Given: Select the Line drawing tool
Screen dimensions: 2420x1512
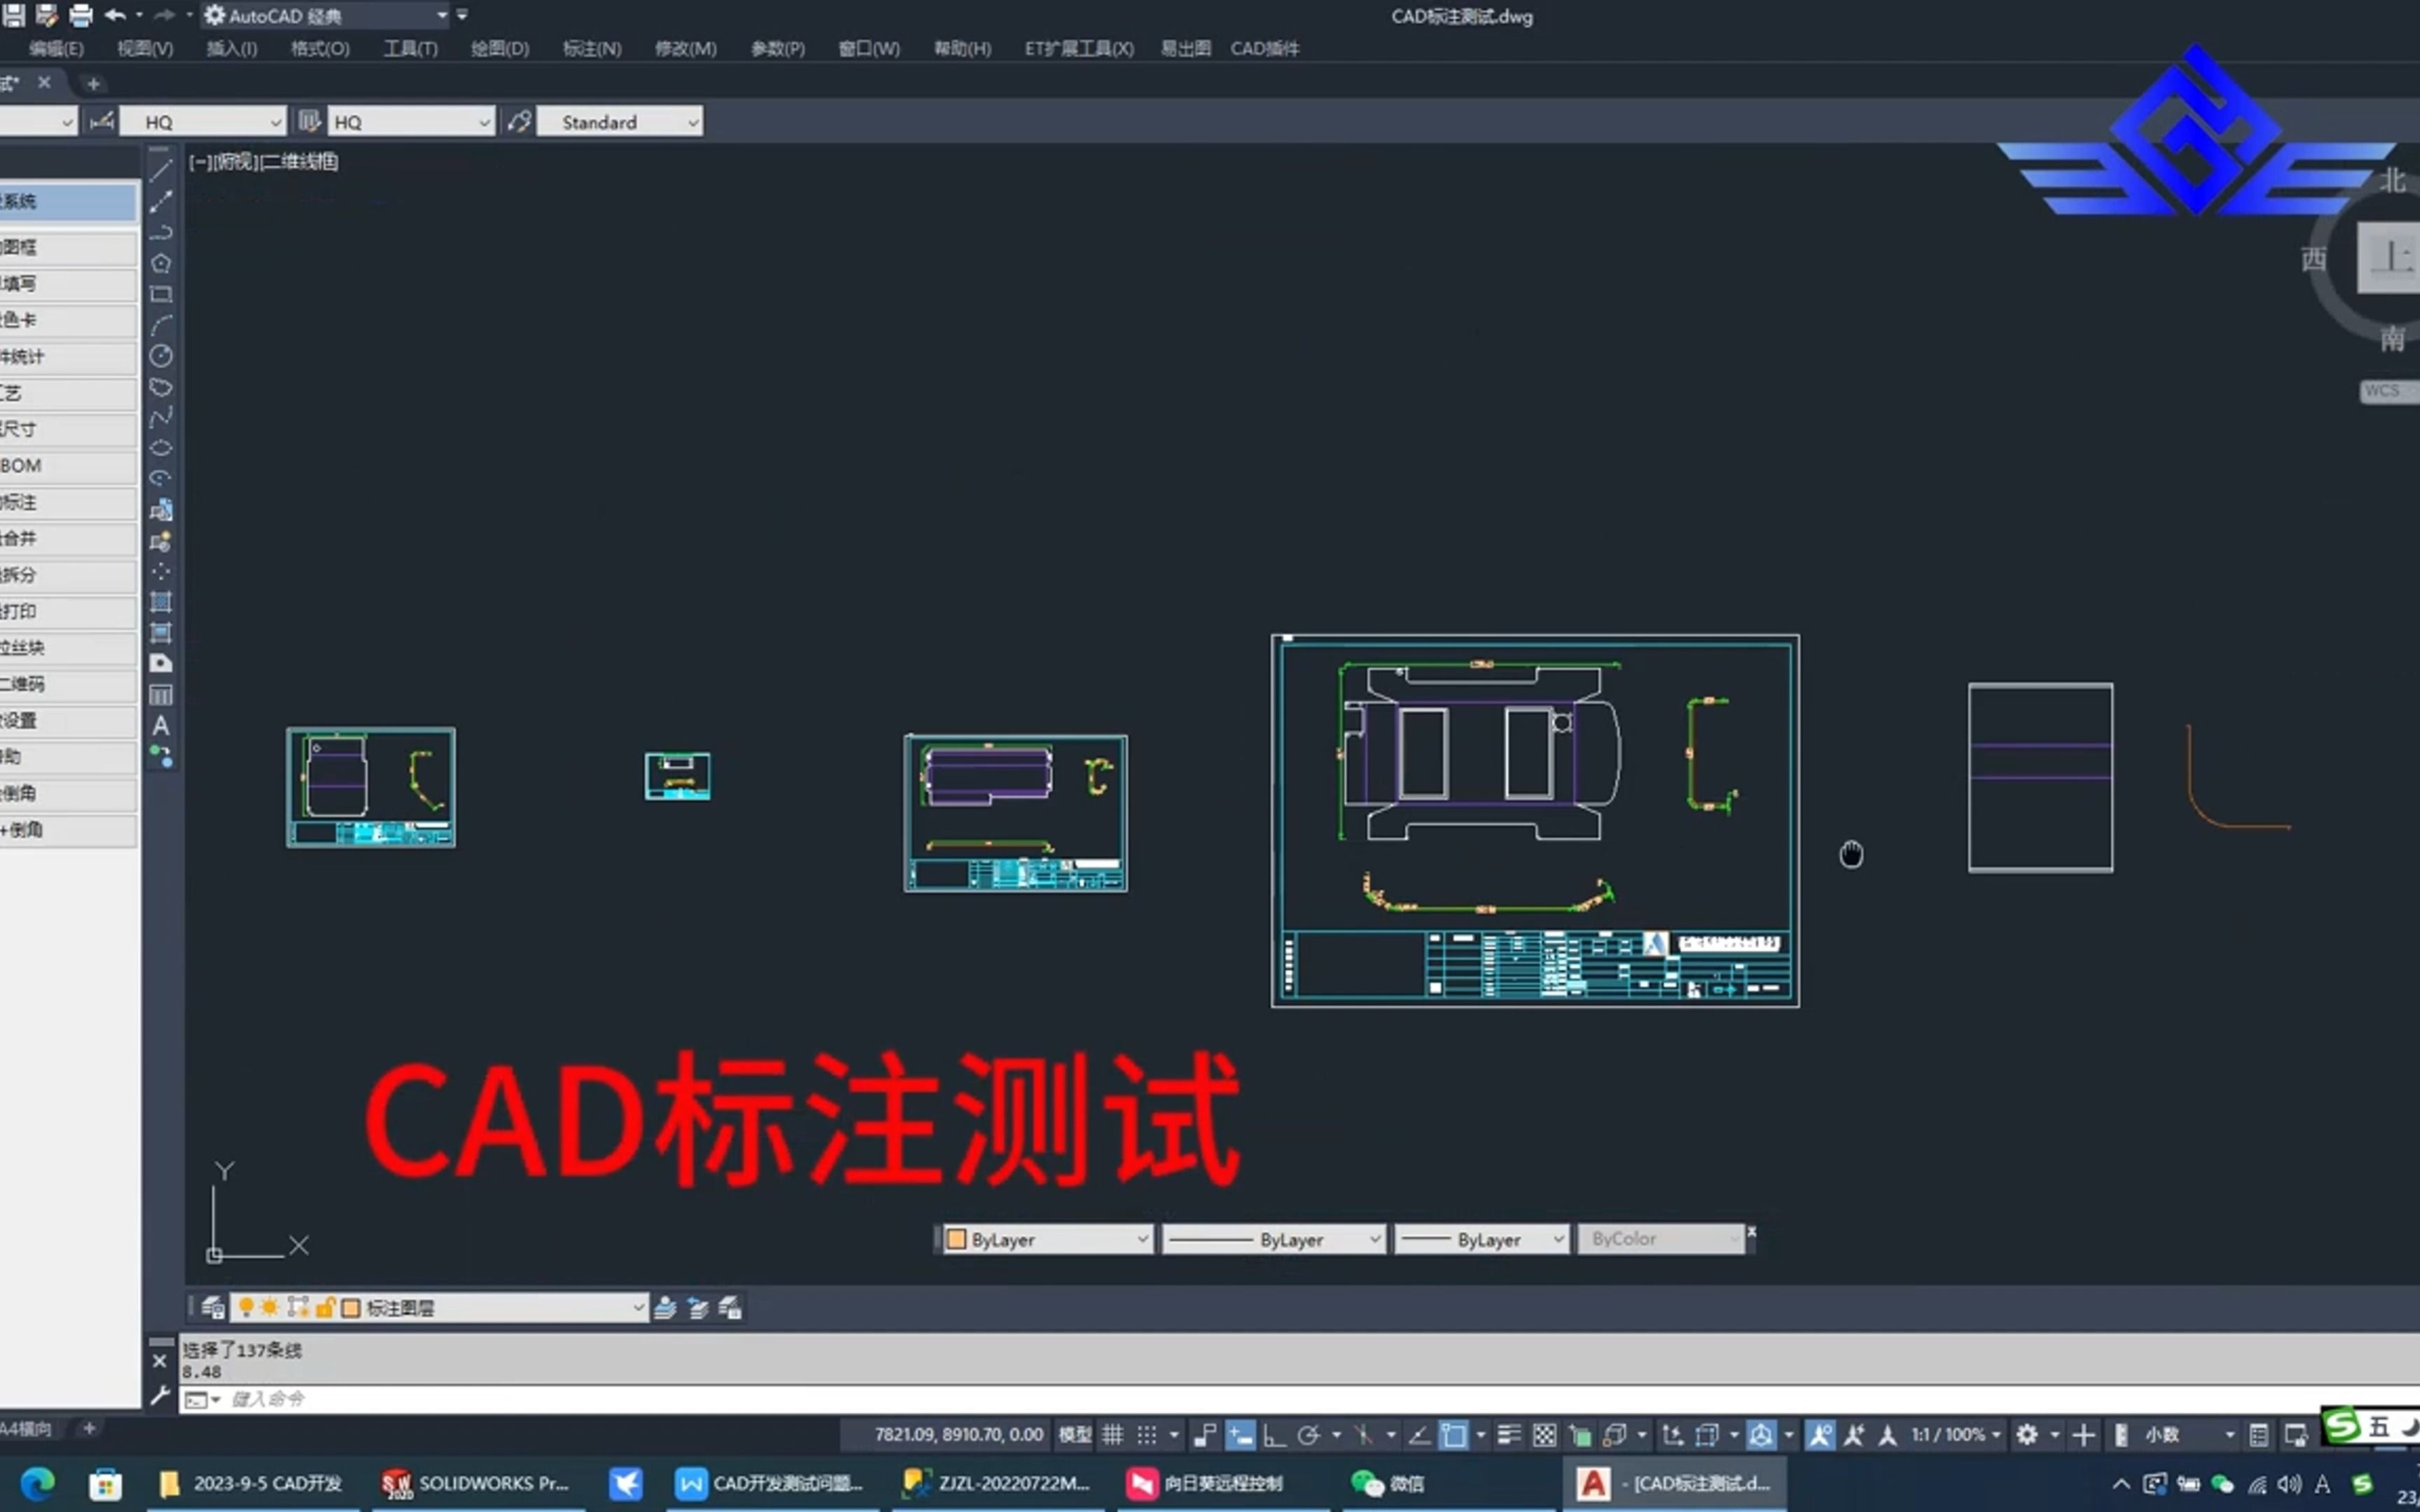Looking at the screenshot, I should 161,171.
